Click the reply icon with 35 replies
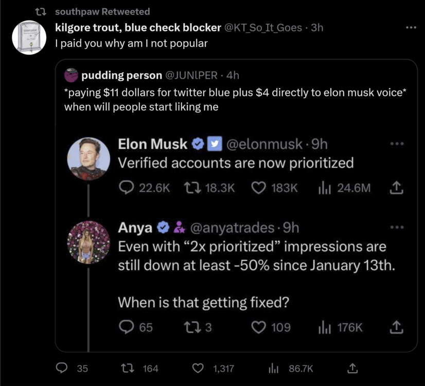 (62, 369)
